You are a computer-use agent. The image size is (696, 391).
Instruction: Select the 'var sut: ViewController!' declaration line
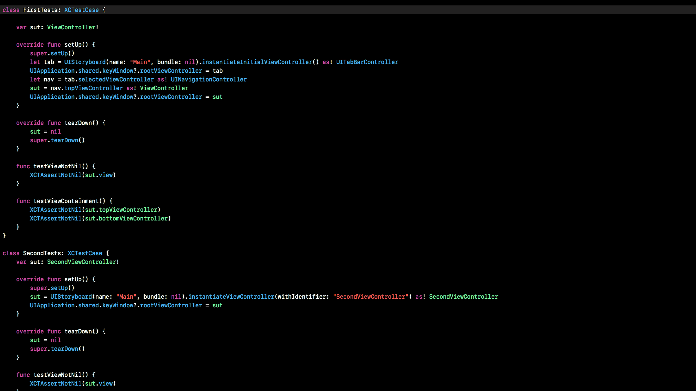57,27
